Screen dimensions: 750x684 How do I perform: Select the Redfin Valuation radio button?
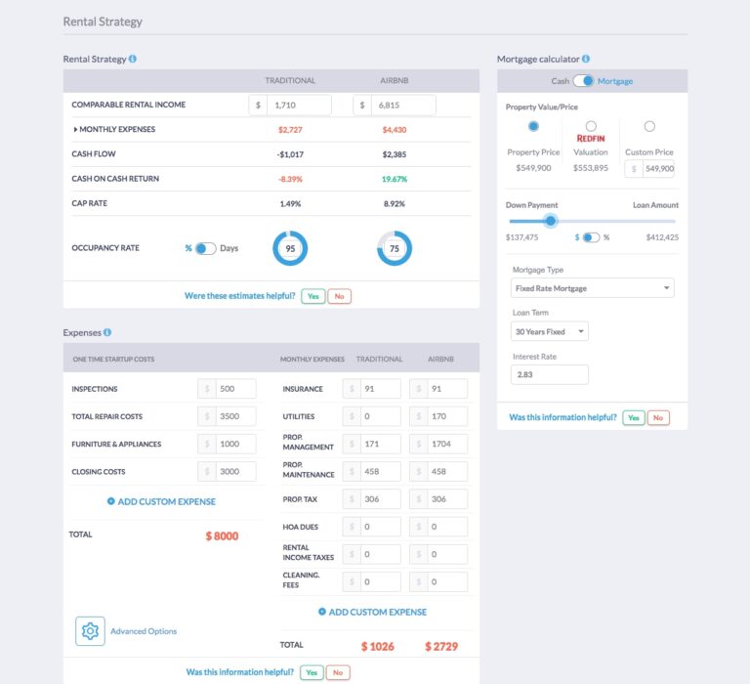click(591, 126)
